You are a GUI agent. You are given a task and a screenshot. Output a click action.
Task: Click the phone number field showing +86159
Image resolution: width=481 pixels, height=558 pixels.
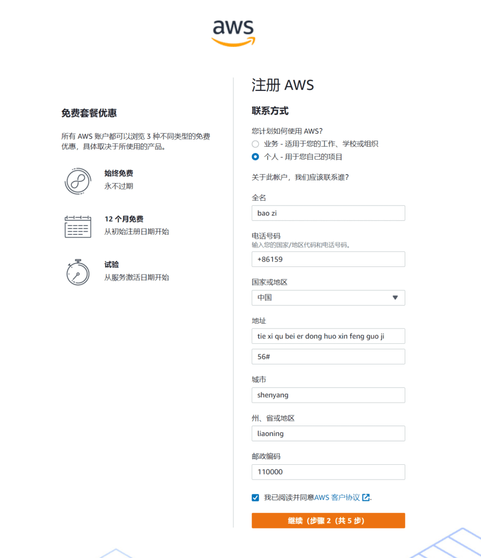pos(328,259)
